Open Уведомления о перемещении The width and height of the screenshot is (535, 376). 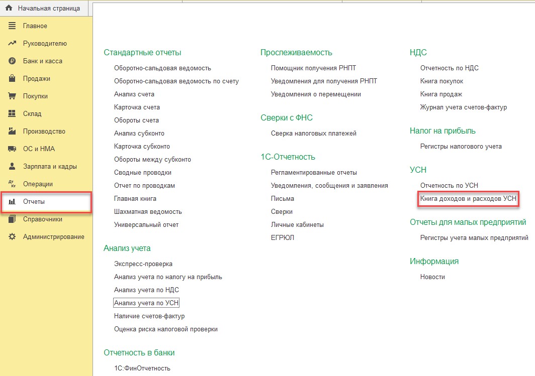tap(316, 94)
